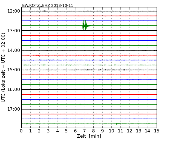The height and width of the screenshot is (142, 178).
Task: Click the x-axis tick label 0
Action: [21, 131]
